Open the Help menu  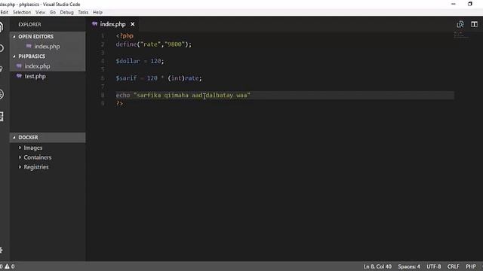97,12
